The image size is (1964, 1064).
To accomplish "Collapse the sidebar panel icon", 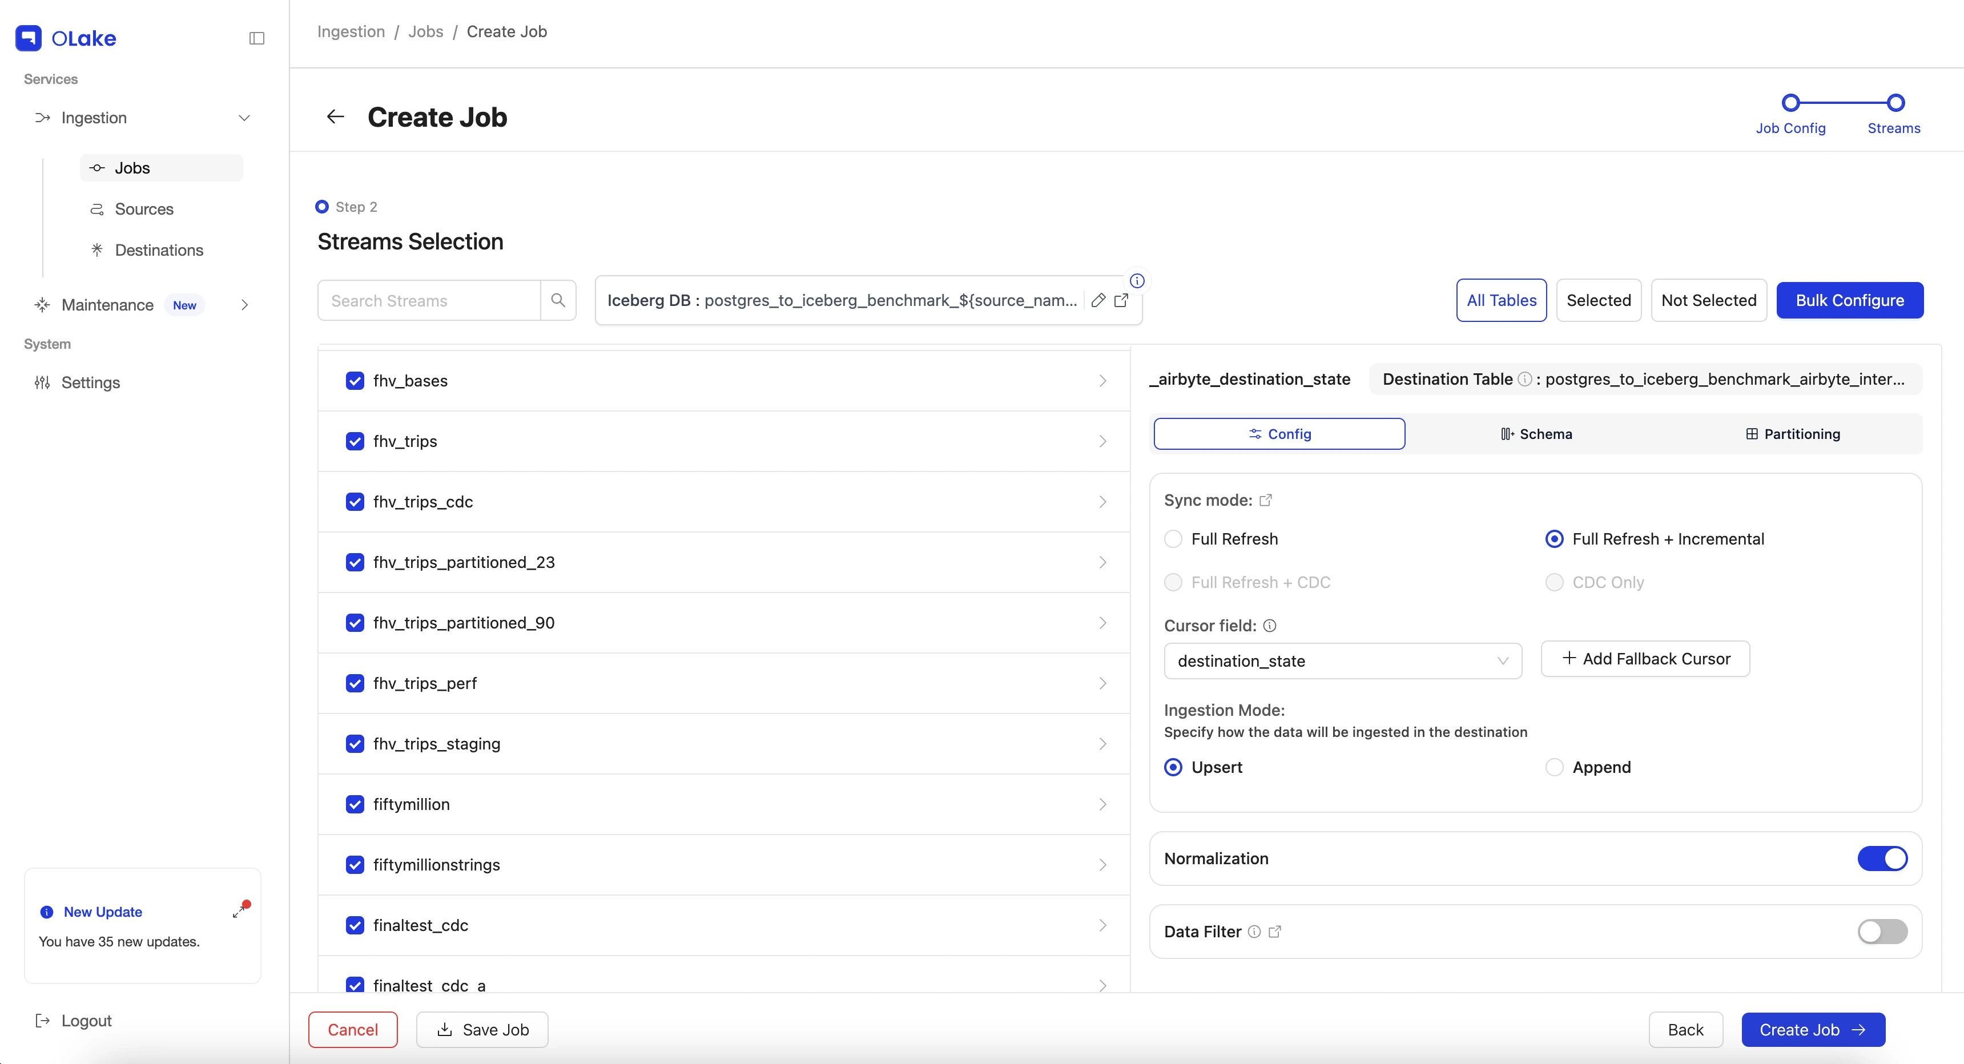I will tap(257, 38).
